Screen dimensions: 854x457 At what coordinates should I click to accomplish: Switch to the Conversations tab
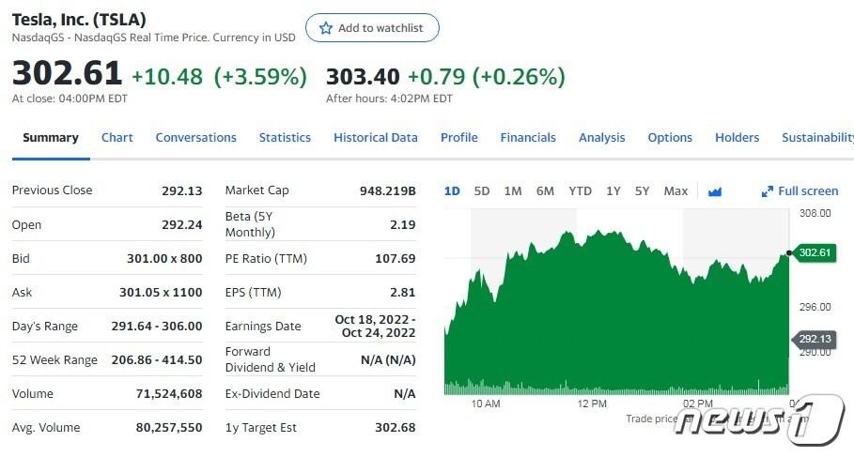point(195,138)
